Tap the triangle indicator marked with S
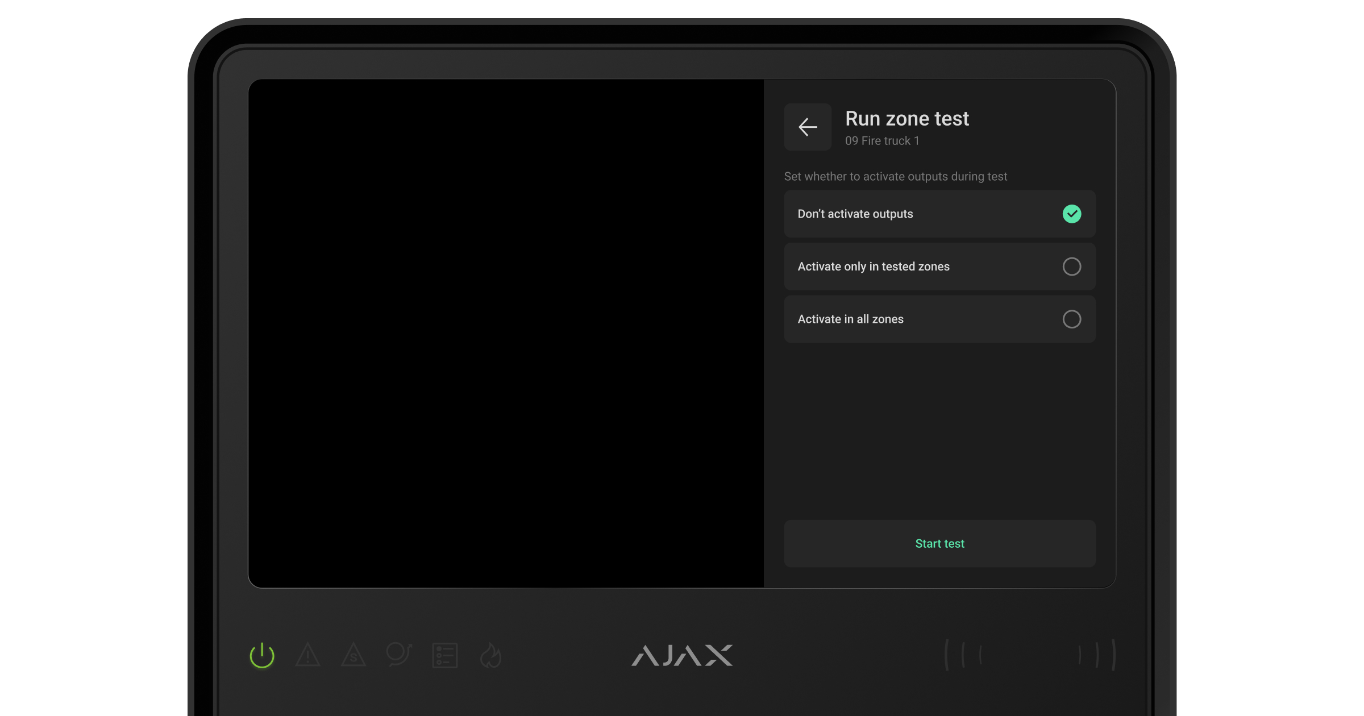 pyautogui.click(x=353, y=655)
